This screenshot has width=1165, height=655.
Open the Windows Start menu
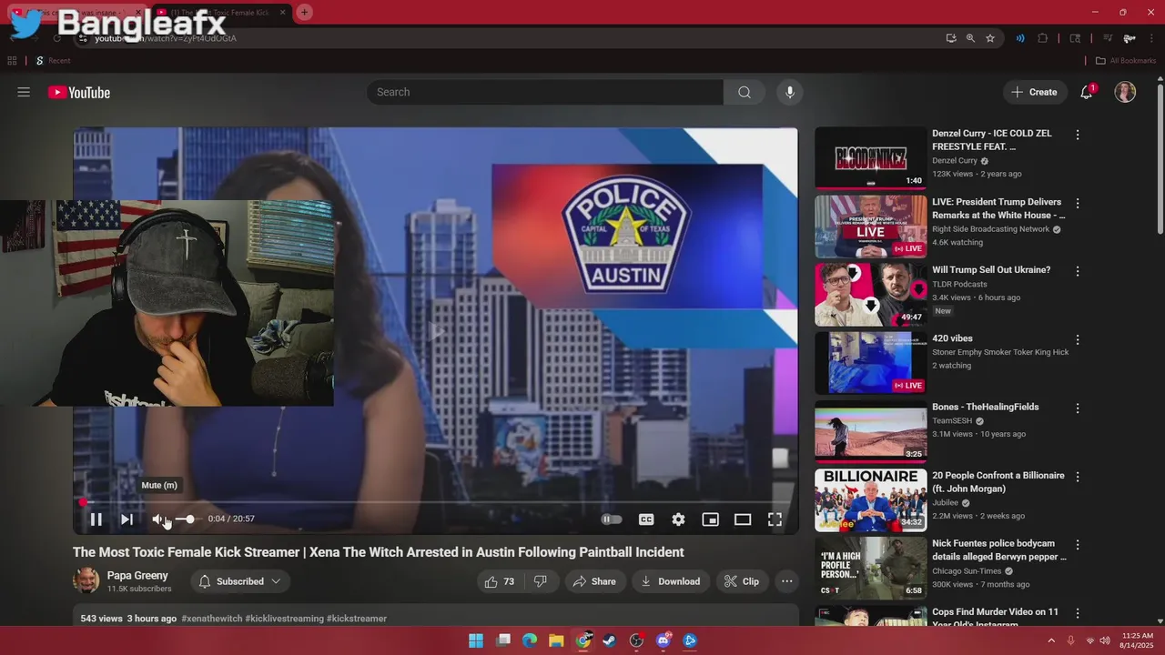tap(476, 640)
